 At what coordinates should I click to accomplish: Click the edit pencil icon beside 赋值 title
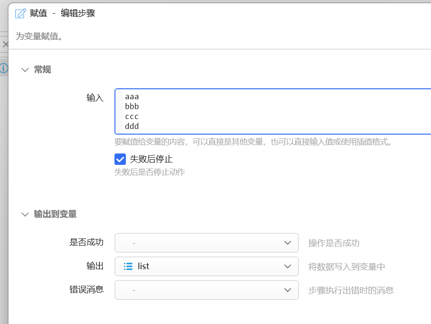point(21,13)
